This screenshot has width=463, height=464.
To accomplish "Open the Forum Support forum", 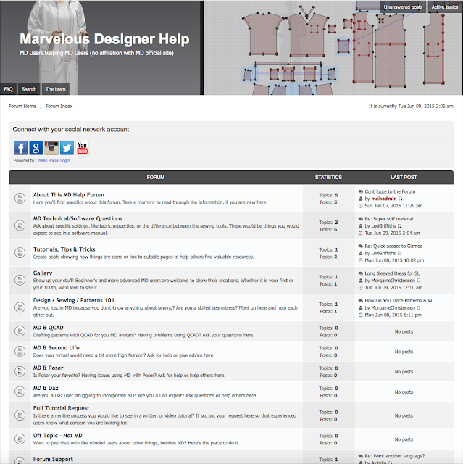I will (x=53, y=459).
